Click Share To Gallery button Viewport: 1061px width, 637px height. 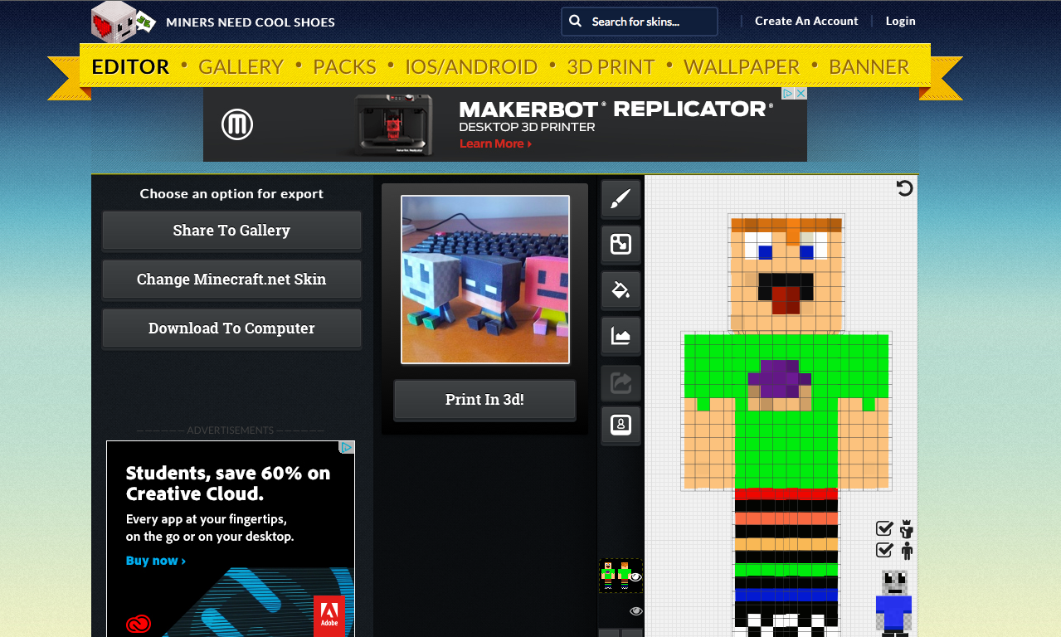coord(231,231)
